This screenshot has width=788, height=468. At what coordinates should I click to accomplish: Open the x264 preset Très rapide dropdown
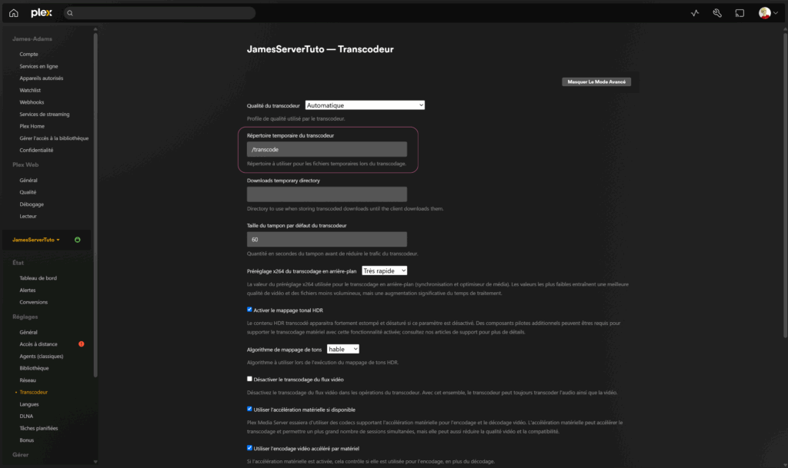(385, 271)
